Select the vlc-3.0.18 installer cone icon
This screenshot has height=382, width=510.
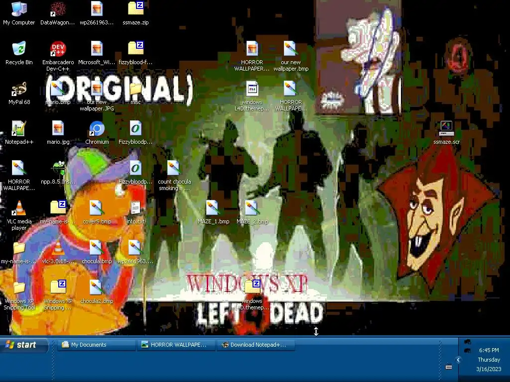58,248
